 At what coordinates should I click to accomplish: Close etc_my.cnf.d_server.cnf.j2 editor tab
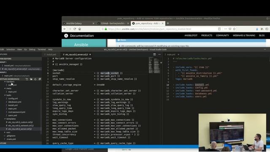point(90,54)
